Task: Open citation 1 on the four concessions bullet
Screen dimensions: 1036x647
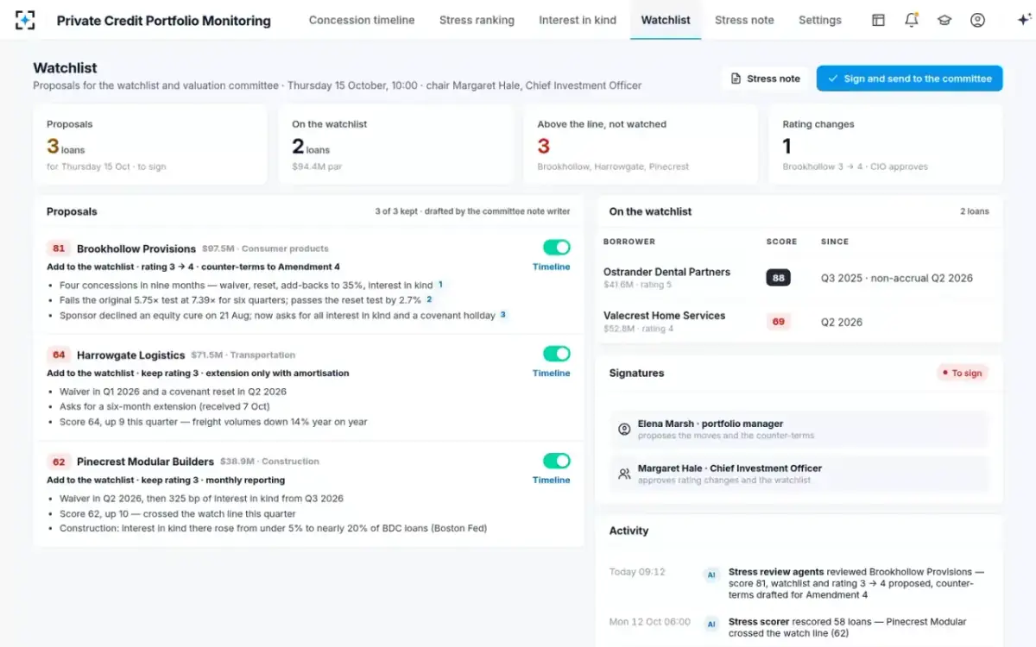Action: pos(439,285)
